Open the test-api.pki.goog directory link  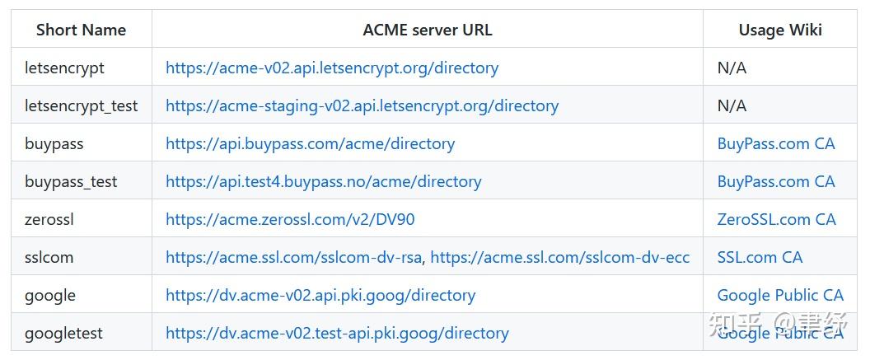337,333
